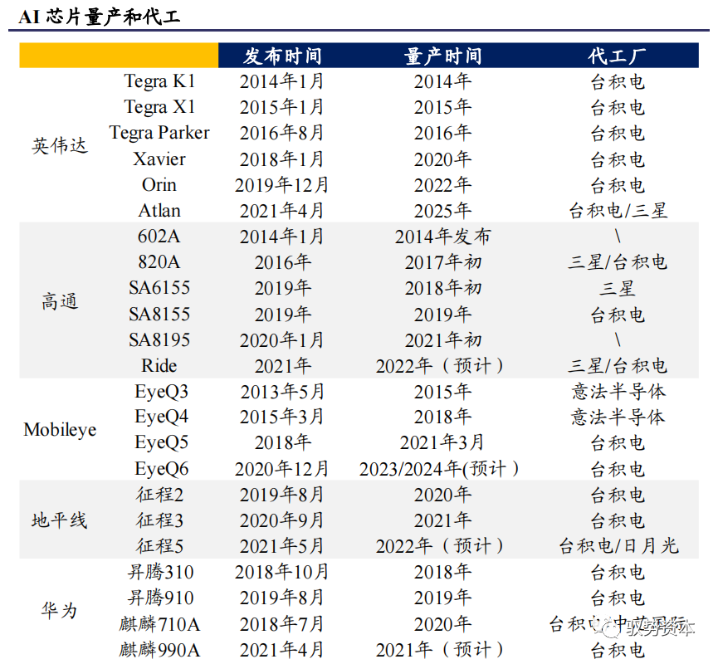
Task: Click the '602A' chip name
Action: 159,237
